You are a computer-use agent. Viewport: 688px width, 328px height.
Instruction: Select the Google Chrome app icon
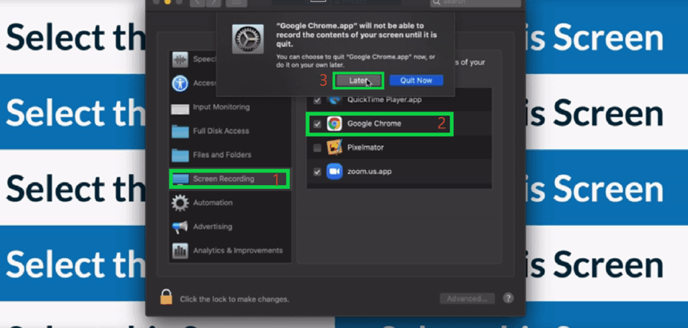[x=334, y=124]
